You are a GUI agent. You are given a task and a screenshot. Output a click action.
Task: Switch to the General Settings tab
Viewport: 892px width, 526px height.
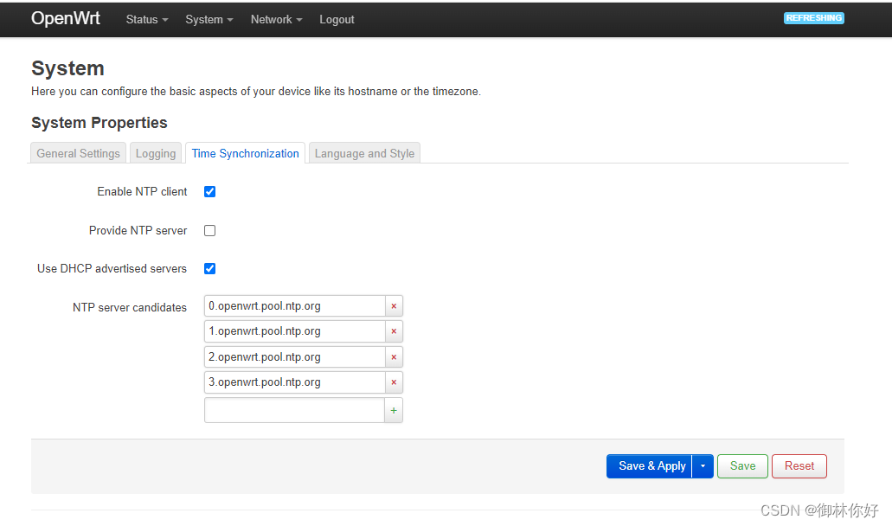pos(79,153)
